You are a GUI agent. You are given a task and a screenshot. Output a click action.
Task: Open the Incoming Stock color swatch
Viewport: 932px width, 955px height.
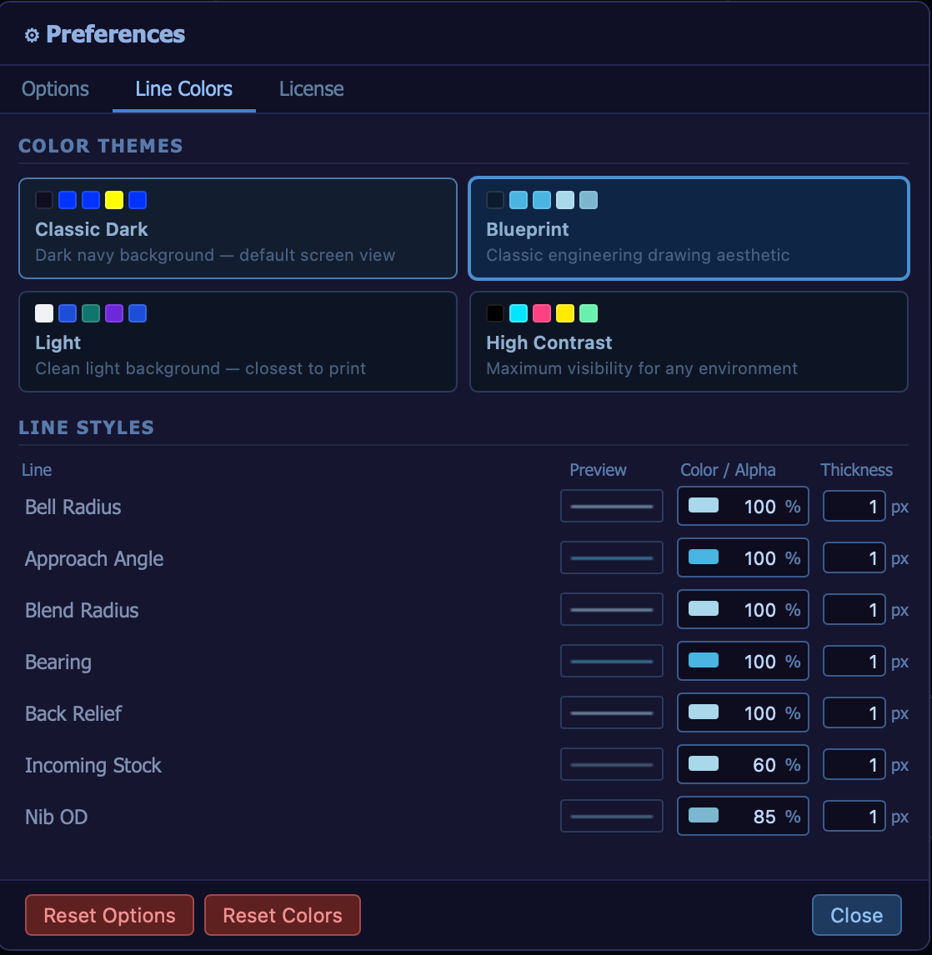704,764
